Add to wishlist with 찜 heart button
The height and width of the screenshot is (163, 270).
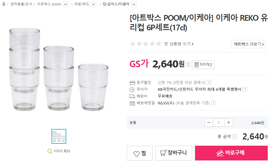pyautogui.click(x=140, y=153)
